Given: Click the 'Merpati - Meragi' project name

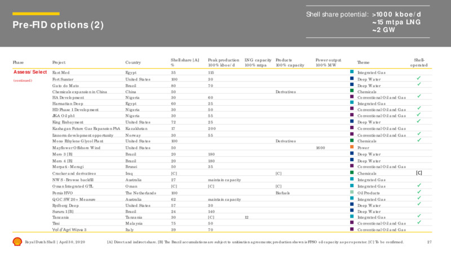Looking at the screenshot, I should (x=68, y=167).
